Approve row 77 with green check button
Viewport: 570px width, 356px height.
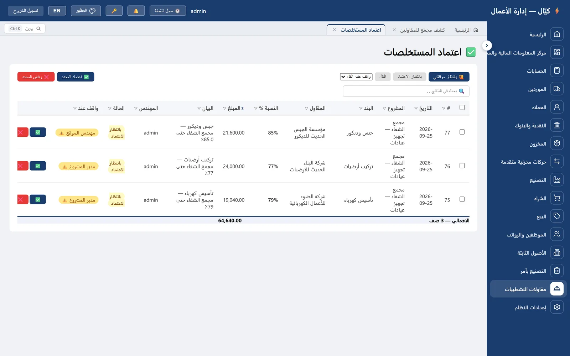[x=38, y=132]
